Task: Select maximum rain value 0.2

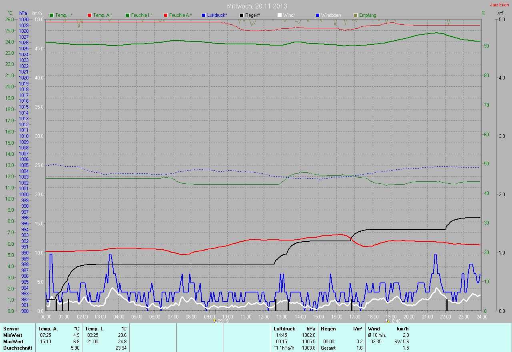Action: pos(359,342)
